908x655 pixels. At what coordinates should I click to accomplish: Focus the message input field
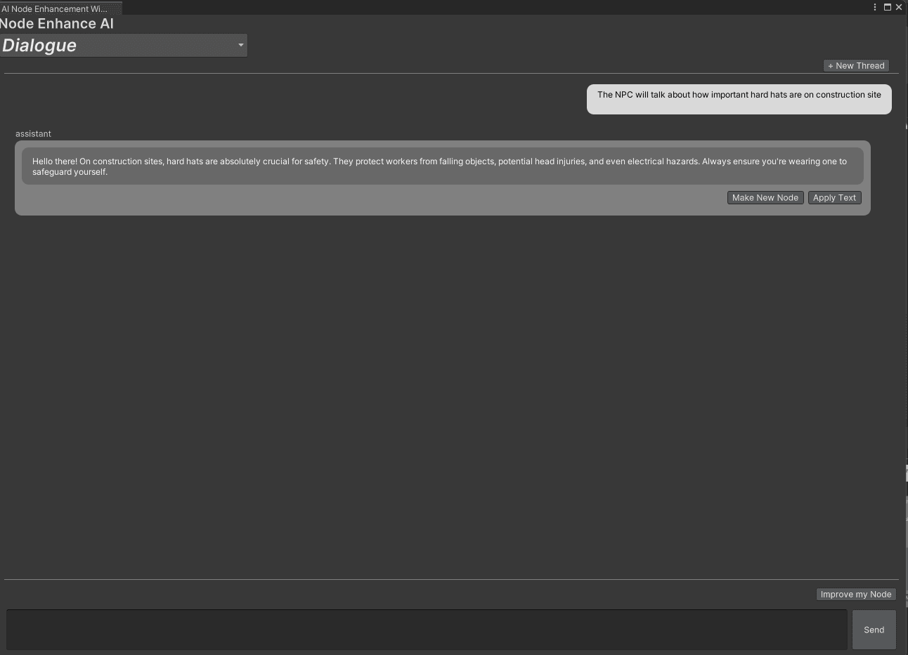pos(427,630)
